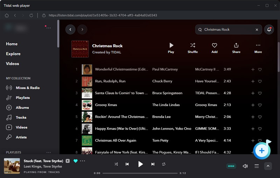Open the Christmas Rock playlist cover art
Viewport: 280px width, 178px height.
pos(80,49)
